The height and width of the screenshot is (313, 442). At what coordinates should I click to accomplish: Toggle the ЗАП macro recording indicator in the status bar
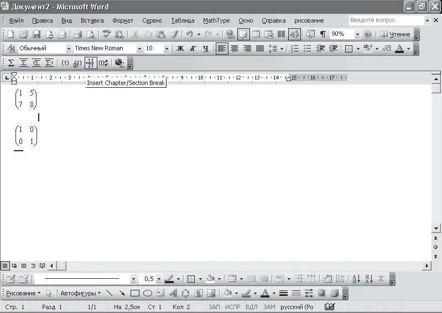pyautogui.click(x=214, y=307)
